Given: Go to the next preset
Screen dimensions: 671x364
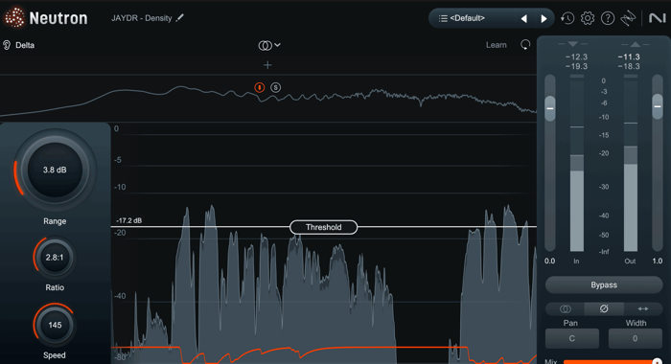Looking at the screenshot, I should (544, 18).
